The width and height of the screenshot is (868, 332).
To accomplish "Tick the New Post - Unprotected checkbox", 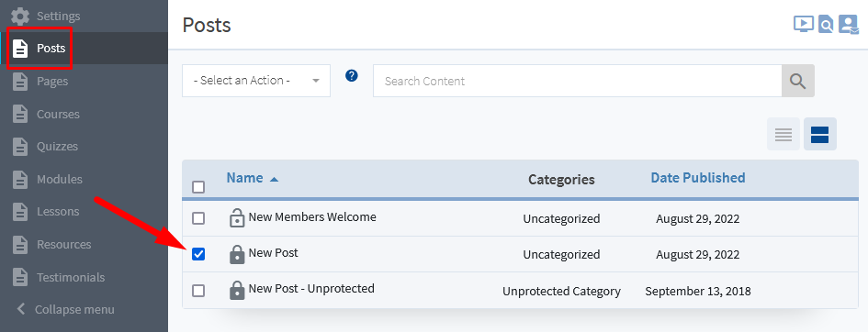I will (198, 290).
